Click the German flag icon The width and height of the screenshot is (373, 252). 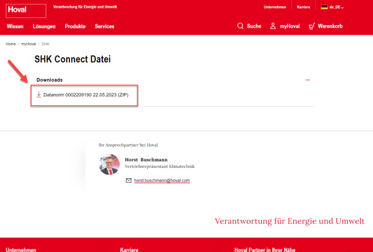pos(324,7)
